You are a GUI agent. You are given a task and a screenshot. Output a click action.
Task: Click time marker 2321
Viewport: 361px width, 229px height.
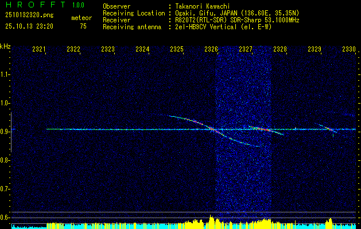(39, 49)
